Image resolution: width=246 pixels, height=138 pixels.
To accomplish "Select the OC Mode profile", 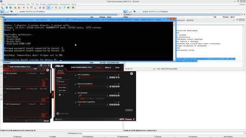I will click(61, 82).
